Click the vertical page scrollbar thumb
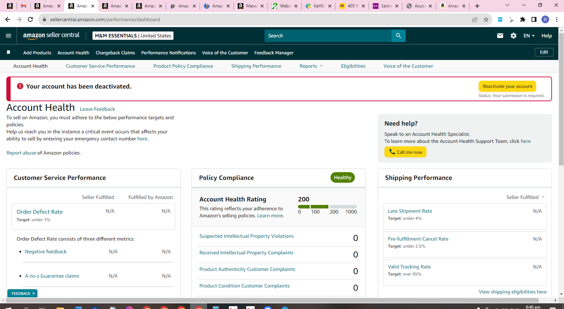The image size is (564, 309). (561, 99)
